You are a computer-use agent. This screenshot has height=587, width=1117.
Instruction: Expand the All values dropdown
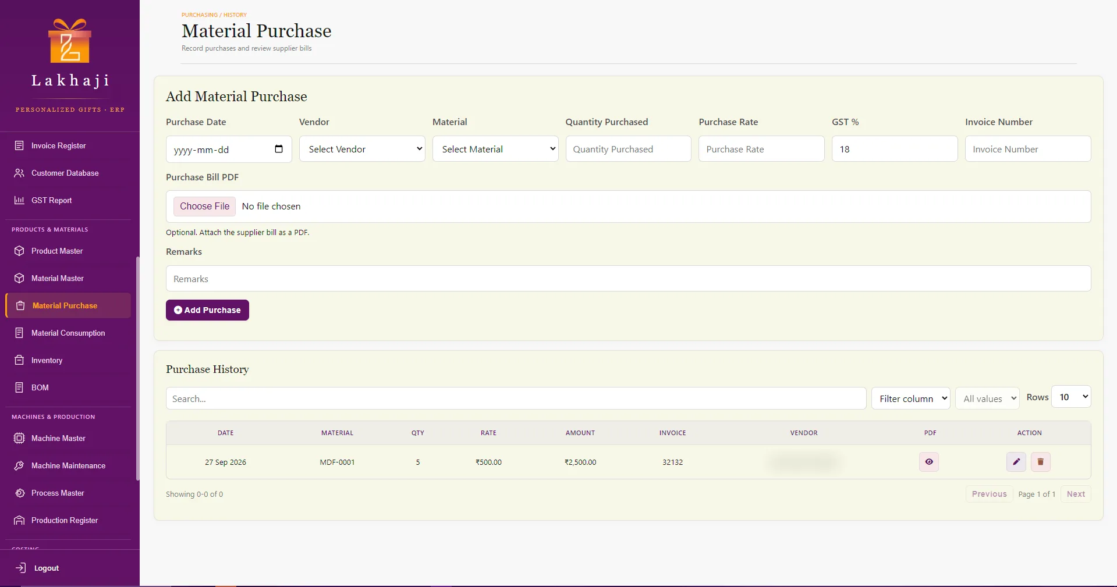click(987, 399)
